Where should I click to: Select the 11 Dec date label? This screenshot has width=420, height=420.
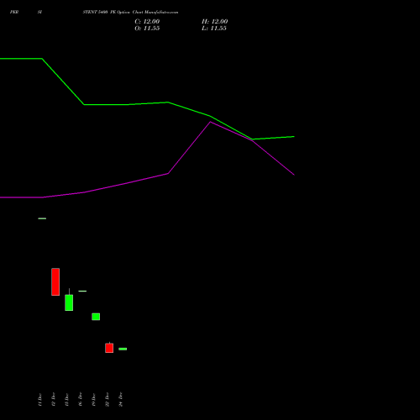point(39,400)
